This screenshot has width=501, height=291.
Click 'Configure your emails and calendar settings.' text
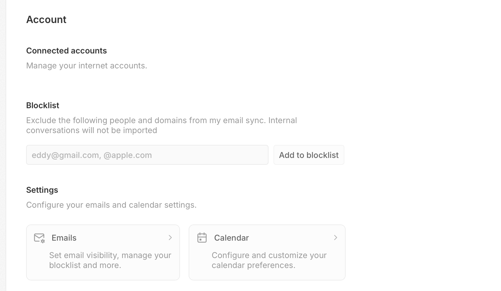[111, 205]
